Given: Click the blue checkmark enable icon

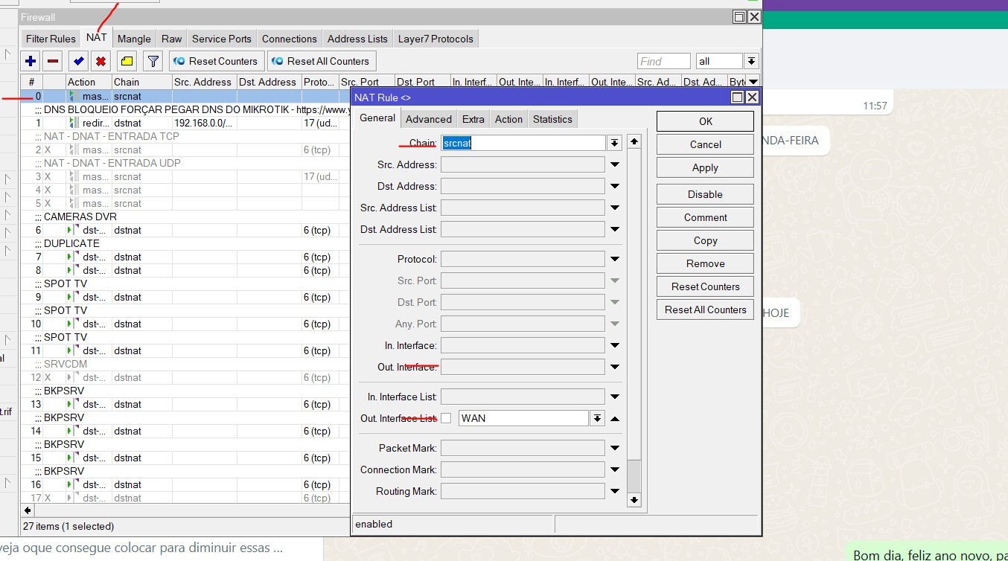Looking at the screenshot, I should pos(78,61).
